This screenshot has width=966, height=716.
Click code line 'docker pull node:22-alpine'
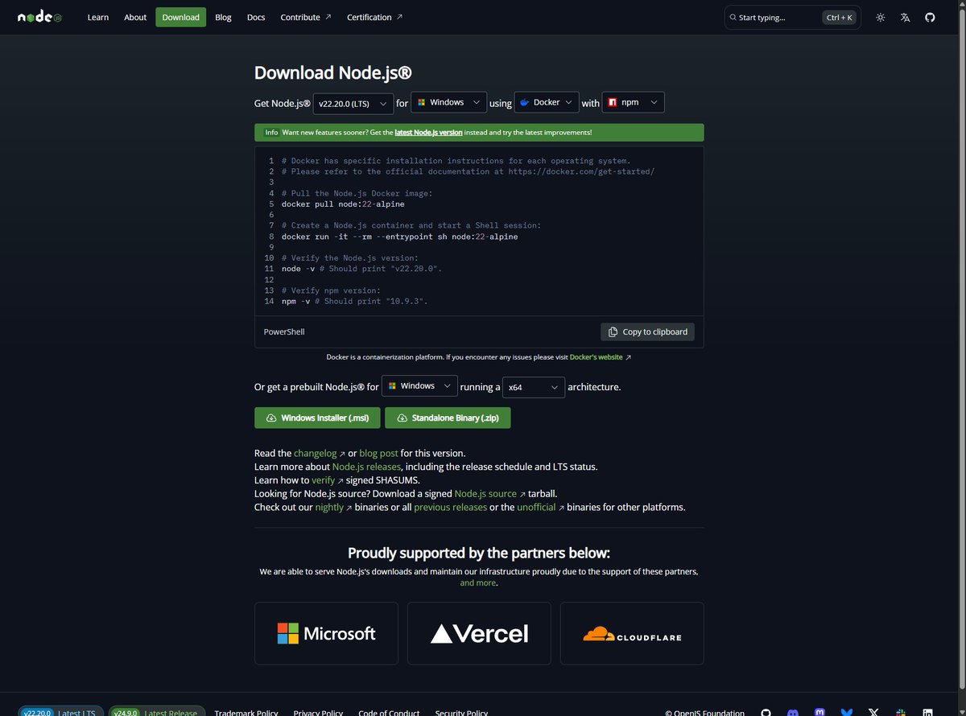tap(343, 204)
